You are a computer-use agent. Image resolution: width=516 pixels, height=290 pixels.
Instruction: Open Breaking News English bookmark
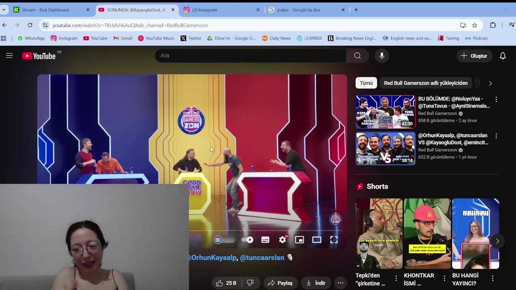tap(352, 38)
